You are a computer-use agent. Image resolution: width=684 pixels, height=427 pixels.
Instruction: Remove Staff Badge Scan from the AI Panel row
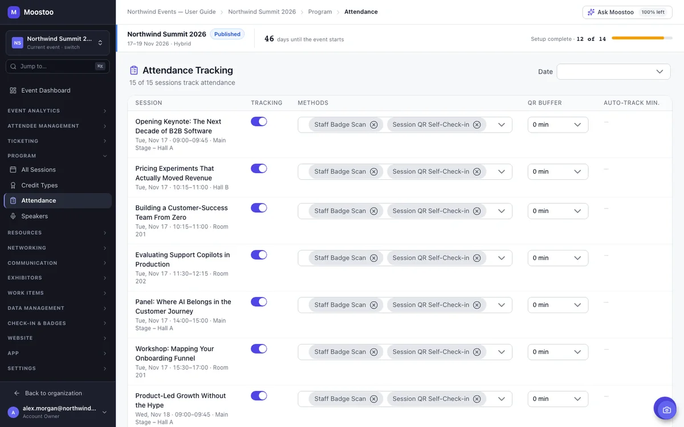click(374, 305)
